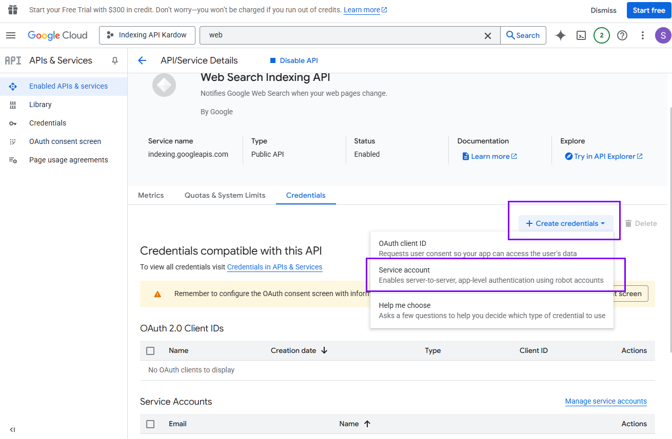Activate Cloud Shell terminal icon
The width and height of the screenshot is (672, 439).
coord(581,35)
